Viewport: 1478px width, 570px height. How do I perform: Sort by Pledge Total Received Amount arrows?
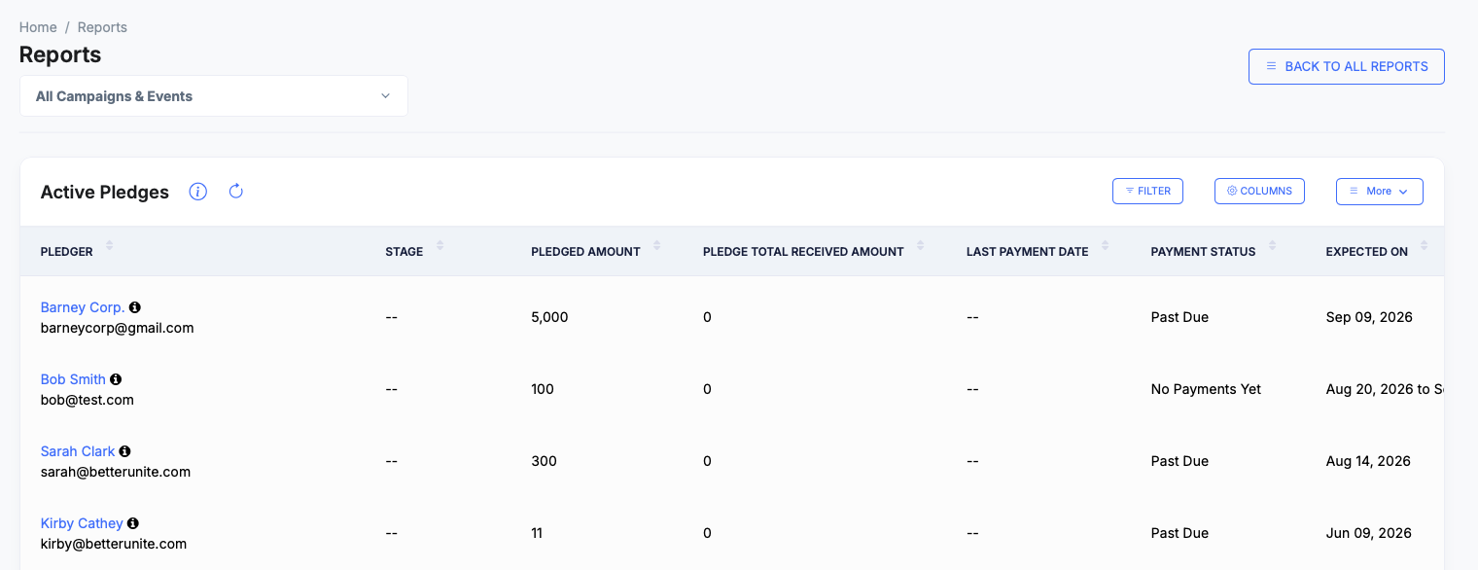920,246
